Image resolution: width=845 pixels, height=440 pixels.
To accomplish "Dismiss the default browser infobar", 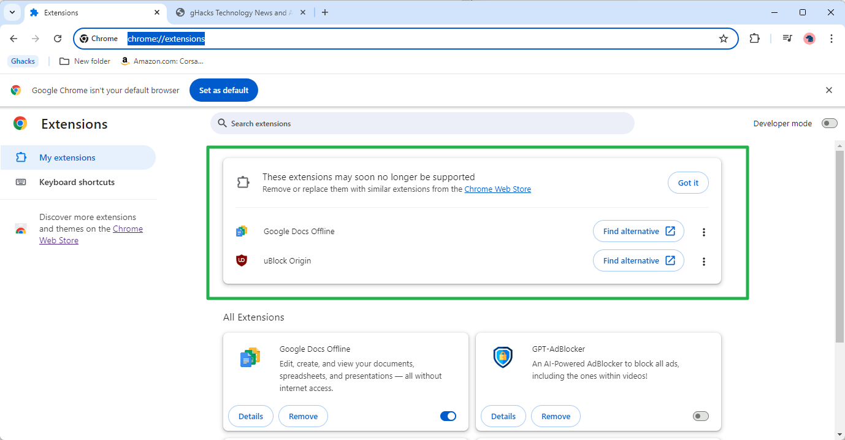I will coord(829,90).
